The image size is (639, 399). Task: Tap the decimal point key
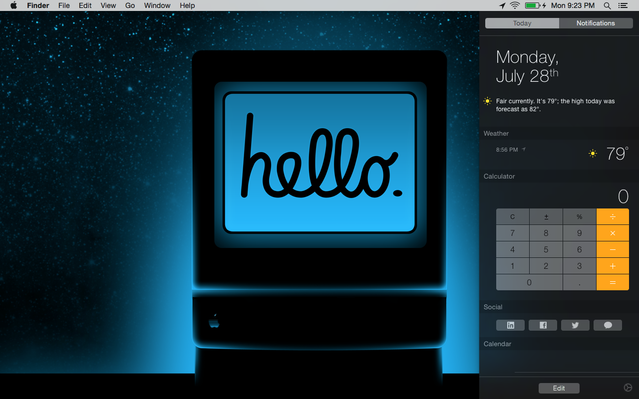click(580, 282)
